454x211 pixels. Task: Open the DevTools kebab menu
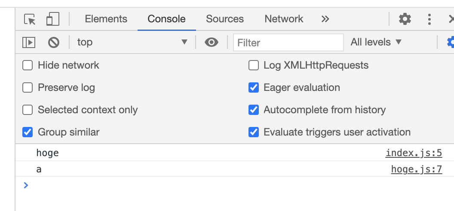(429, 19)
